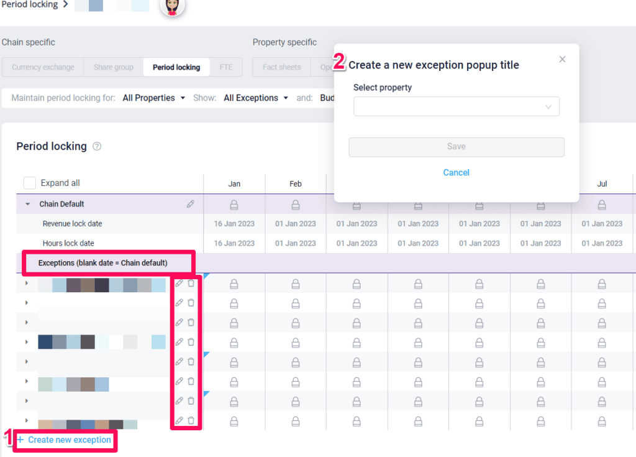Open the Select property dropdown
Viewport: 636px width, 457px height.
tap(456, 107)
